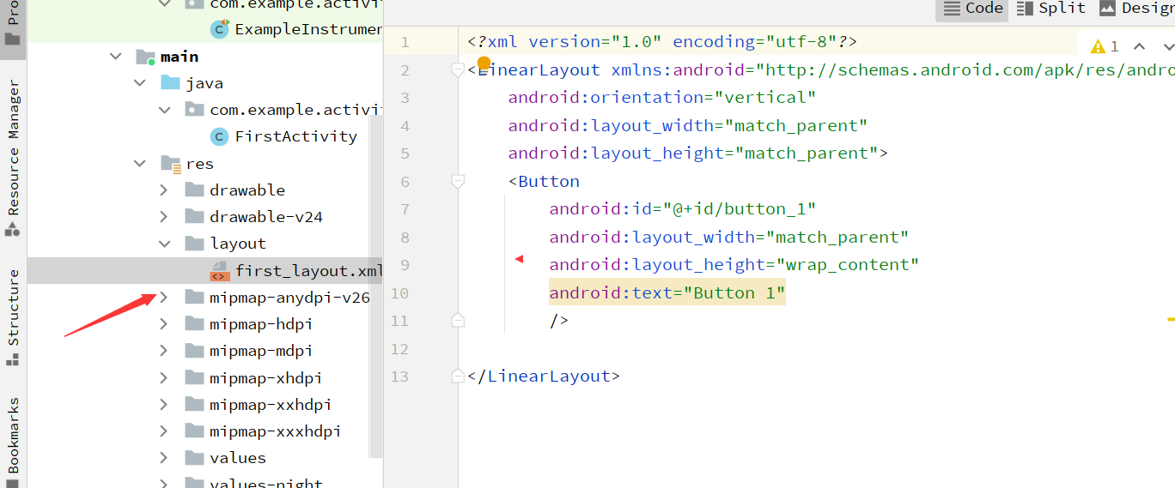Viewport: 1175px width, 488px height.
Task: Switch editor to Split view
Action: point(1051,9)
